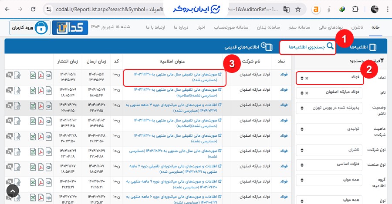Open the سامانه صورتحساب menu item
392x204 pixels.
(x=231, y=27)
